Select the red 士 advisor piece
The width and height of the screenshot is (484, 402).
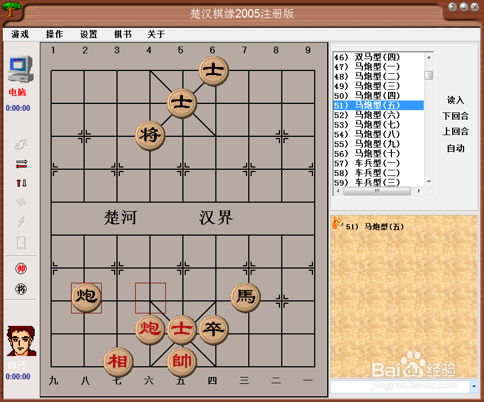182,330
